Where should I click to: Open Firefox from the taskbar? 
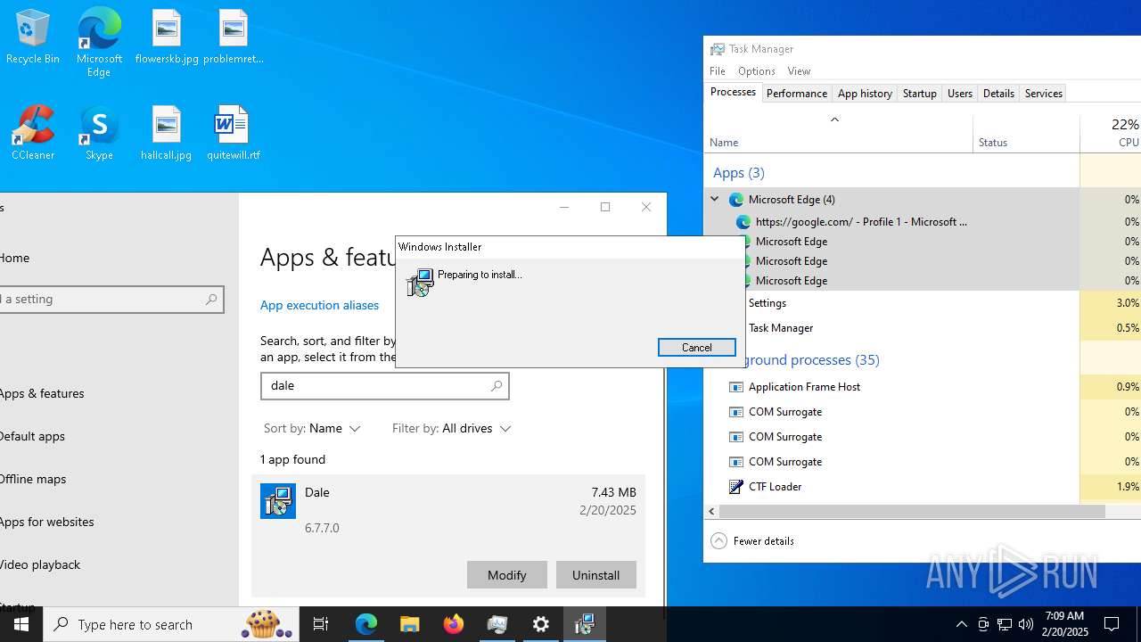[454, 624]
